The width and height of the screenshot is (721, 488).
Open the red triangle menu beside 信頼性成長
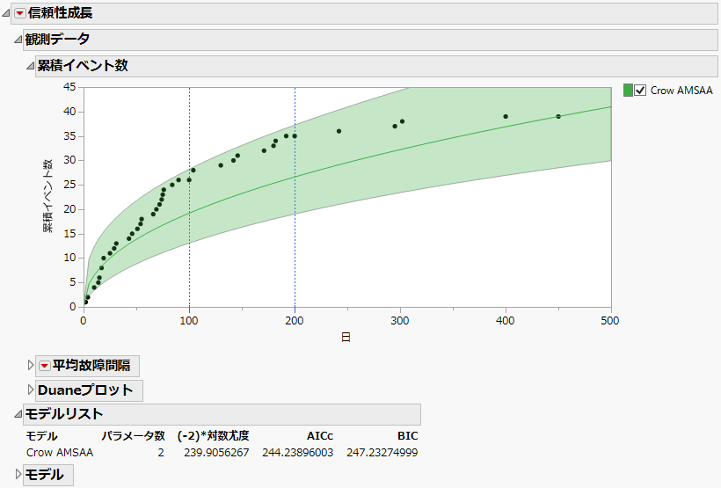click(x=19, y=13)
